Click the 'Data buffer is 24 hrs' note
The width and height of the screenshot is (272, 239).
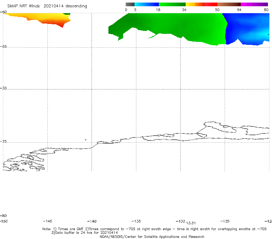pos(85,233)
